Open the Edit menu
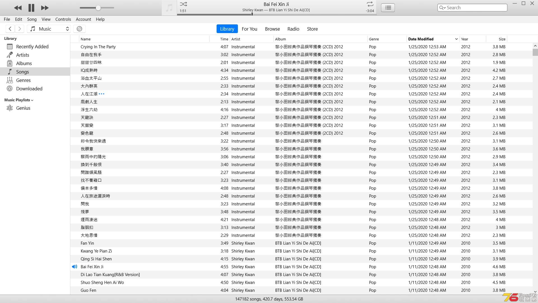 click(18, 19)
